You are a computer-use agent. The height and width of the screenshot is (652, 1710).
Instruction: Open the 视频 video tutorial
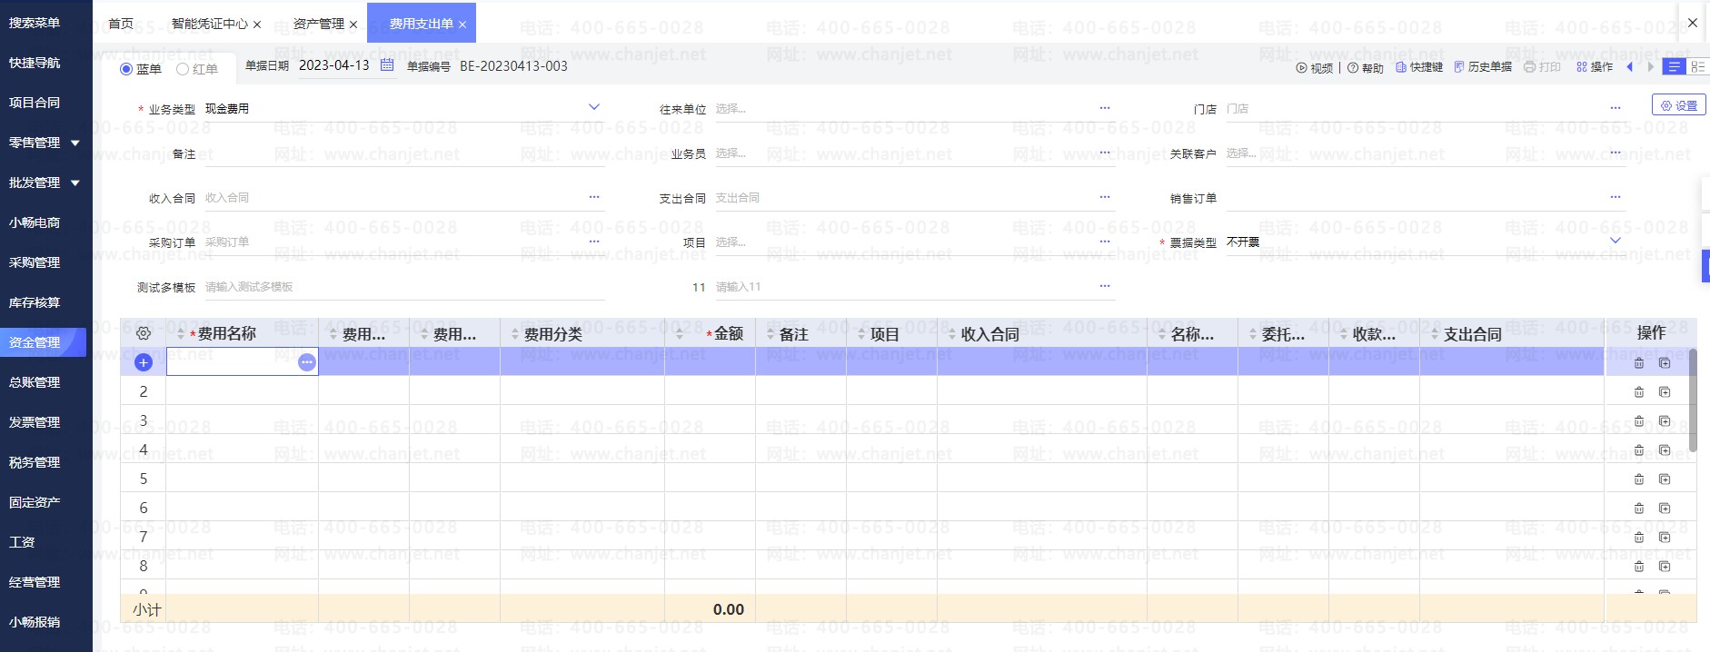pos(1315,68)
